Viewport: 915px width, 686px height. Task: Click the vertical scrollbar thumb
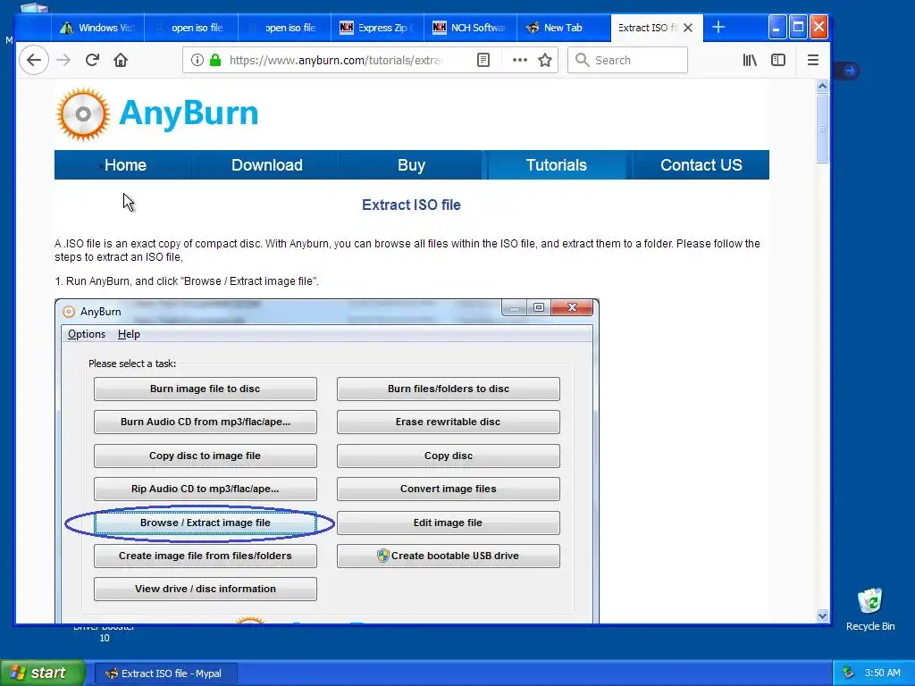(x=822, y=129)
